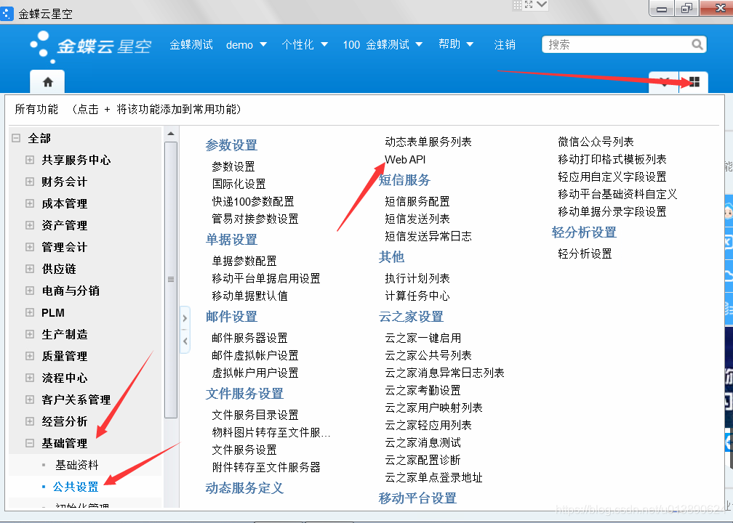
Task: Open 轻应用自定义字段设置 link
Action: [x=612, y=177]
